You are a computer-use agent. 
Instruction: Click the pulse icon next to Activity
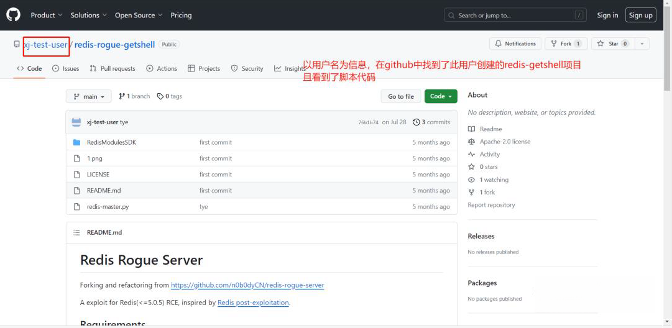click(471, 154)
